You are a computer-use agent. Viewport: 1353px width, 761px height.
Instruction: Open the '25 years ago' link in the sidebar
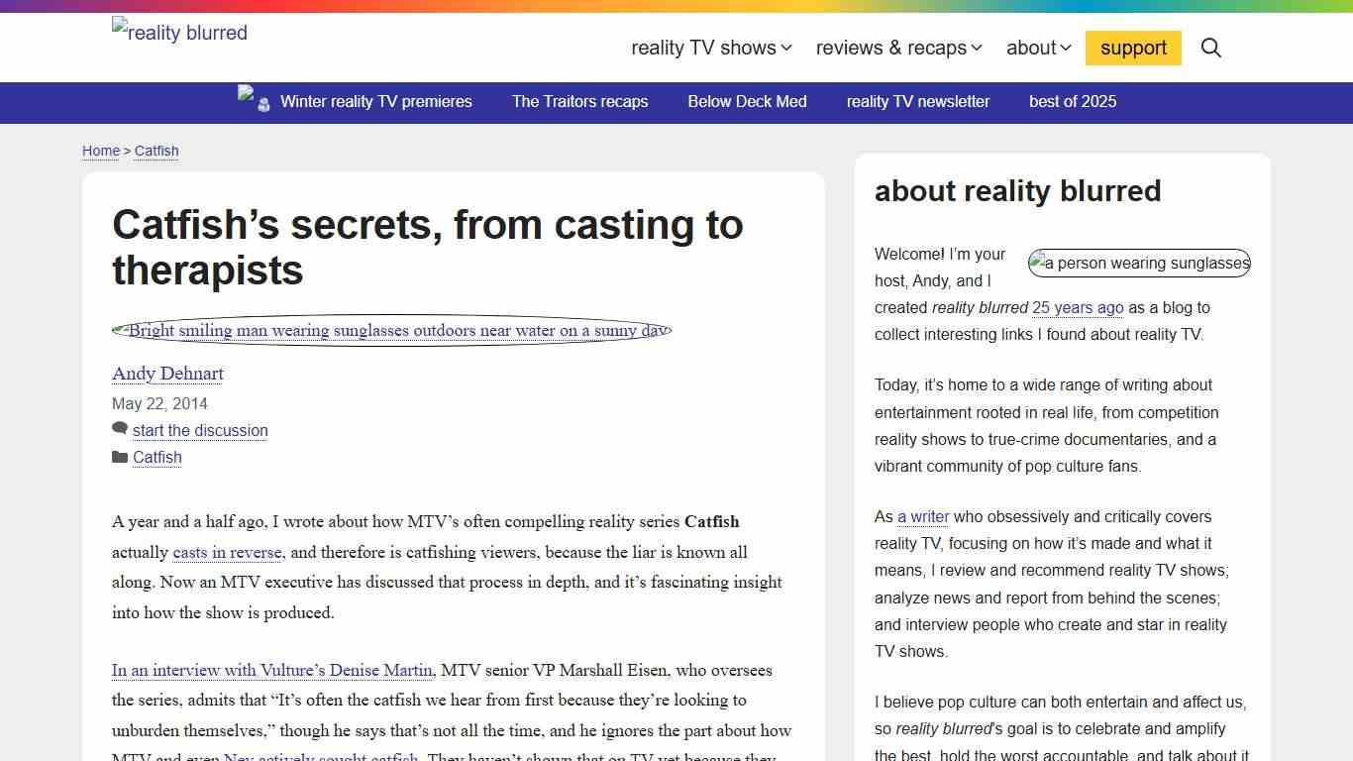1077,307
